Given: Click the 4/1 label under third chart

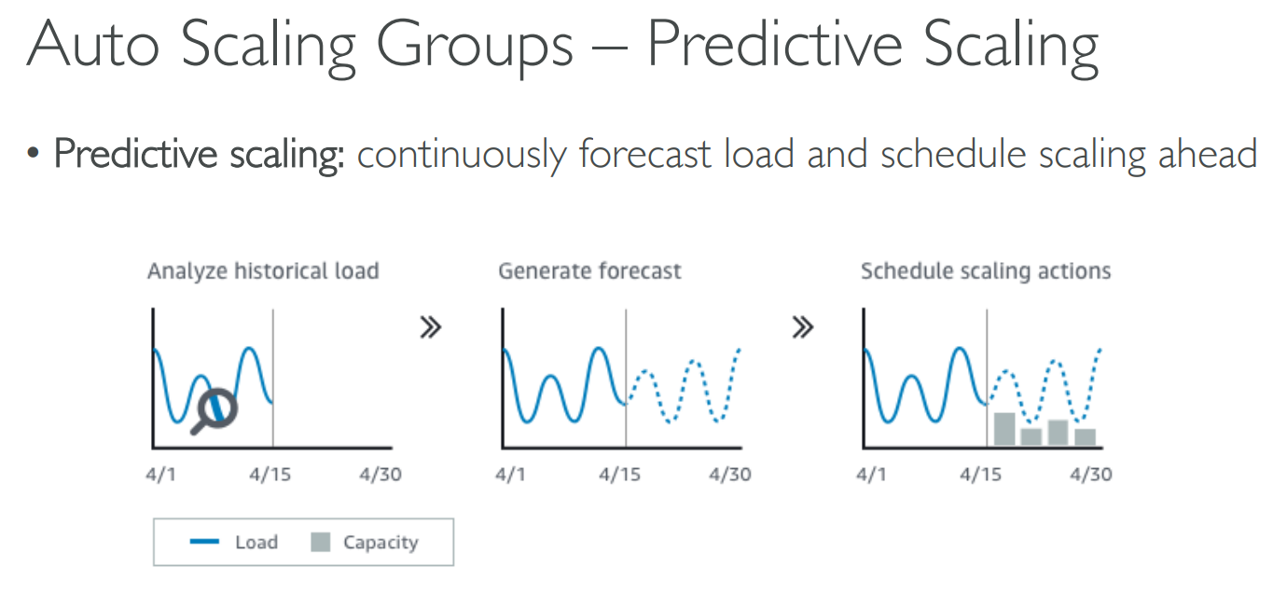Looking at the screenshot, I should click(871, 475).
